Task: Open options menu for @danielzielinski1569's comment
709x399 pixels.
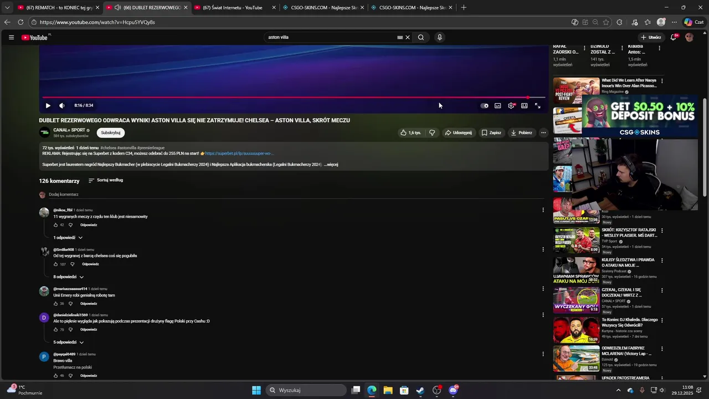Action: (x=543, y=315)
